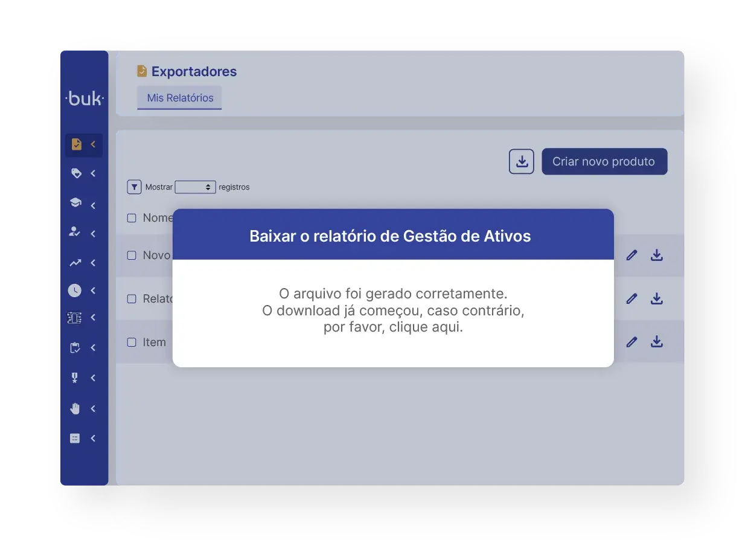Screen dimensions: 745x540
Task: Select the clipboard checkmark icon in sidebar
Action: coord(75,347)
